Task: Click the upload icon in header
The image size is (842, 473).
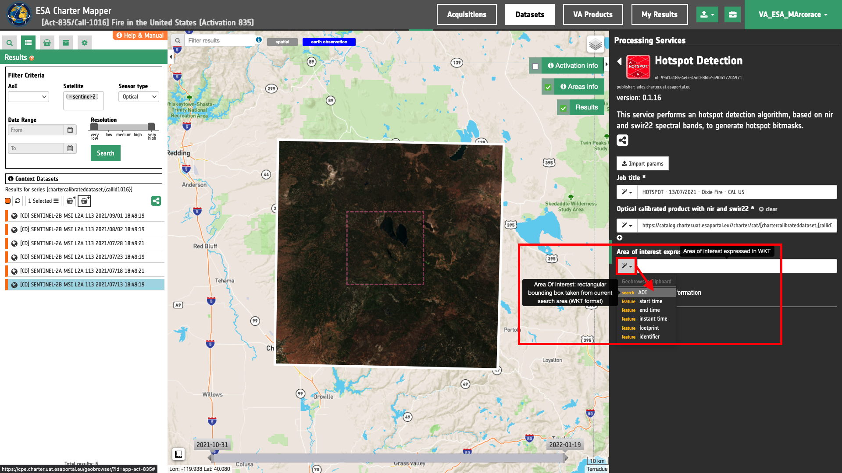Action: 707,14
